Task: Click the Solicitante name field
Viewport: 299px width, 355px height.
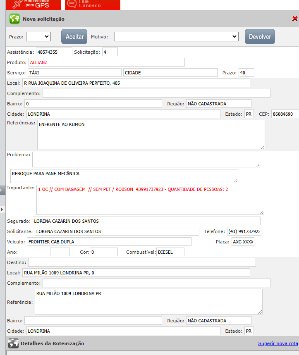Action: pyautogui.click(x=117, y=231)
